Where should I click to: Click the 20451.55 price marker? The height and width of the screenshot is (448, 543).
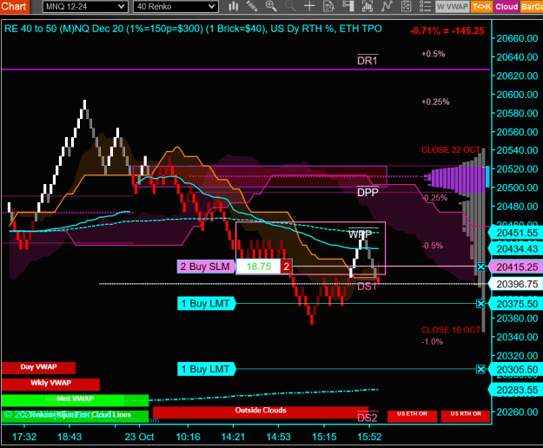click(516, 233)
